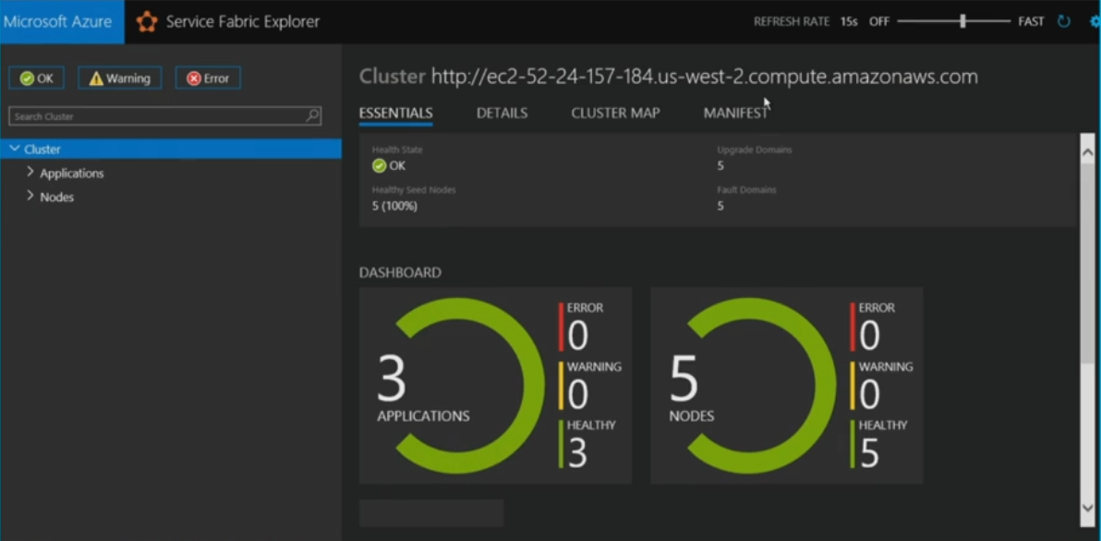The height and width of the screenshot is (541, 1101).
Task: Click ERROR count in Applications tile
Action: click(x=577, y=335)
